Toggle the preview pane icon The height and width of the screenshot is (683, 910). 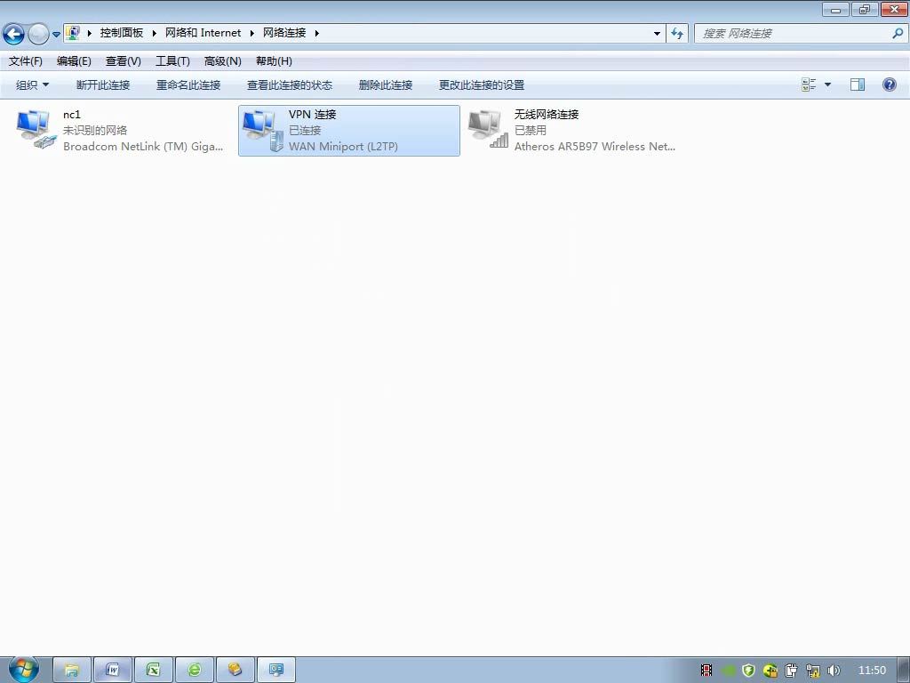(858, 84)
